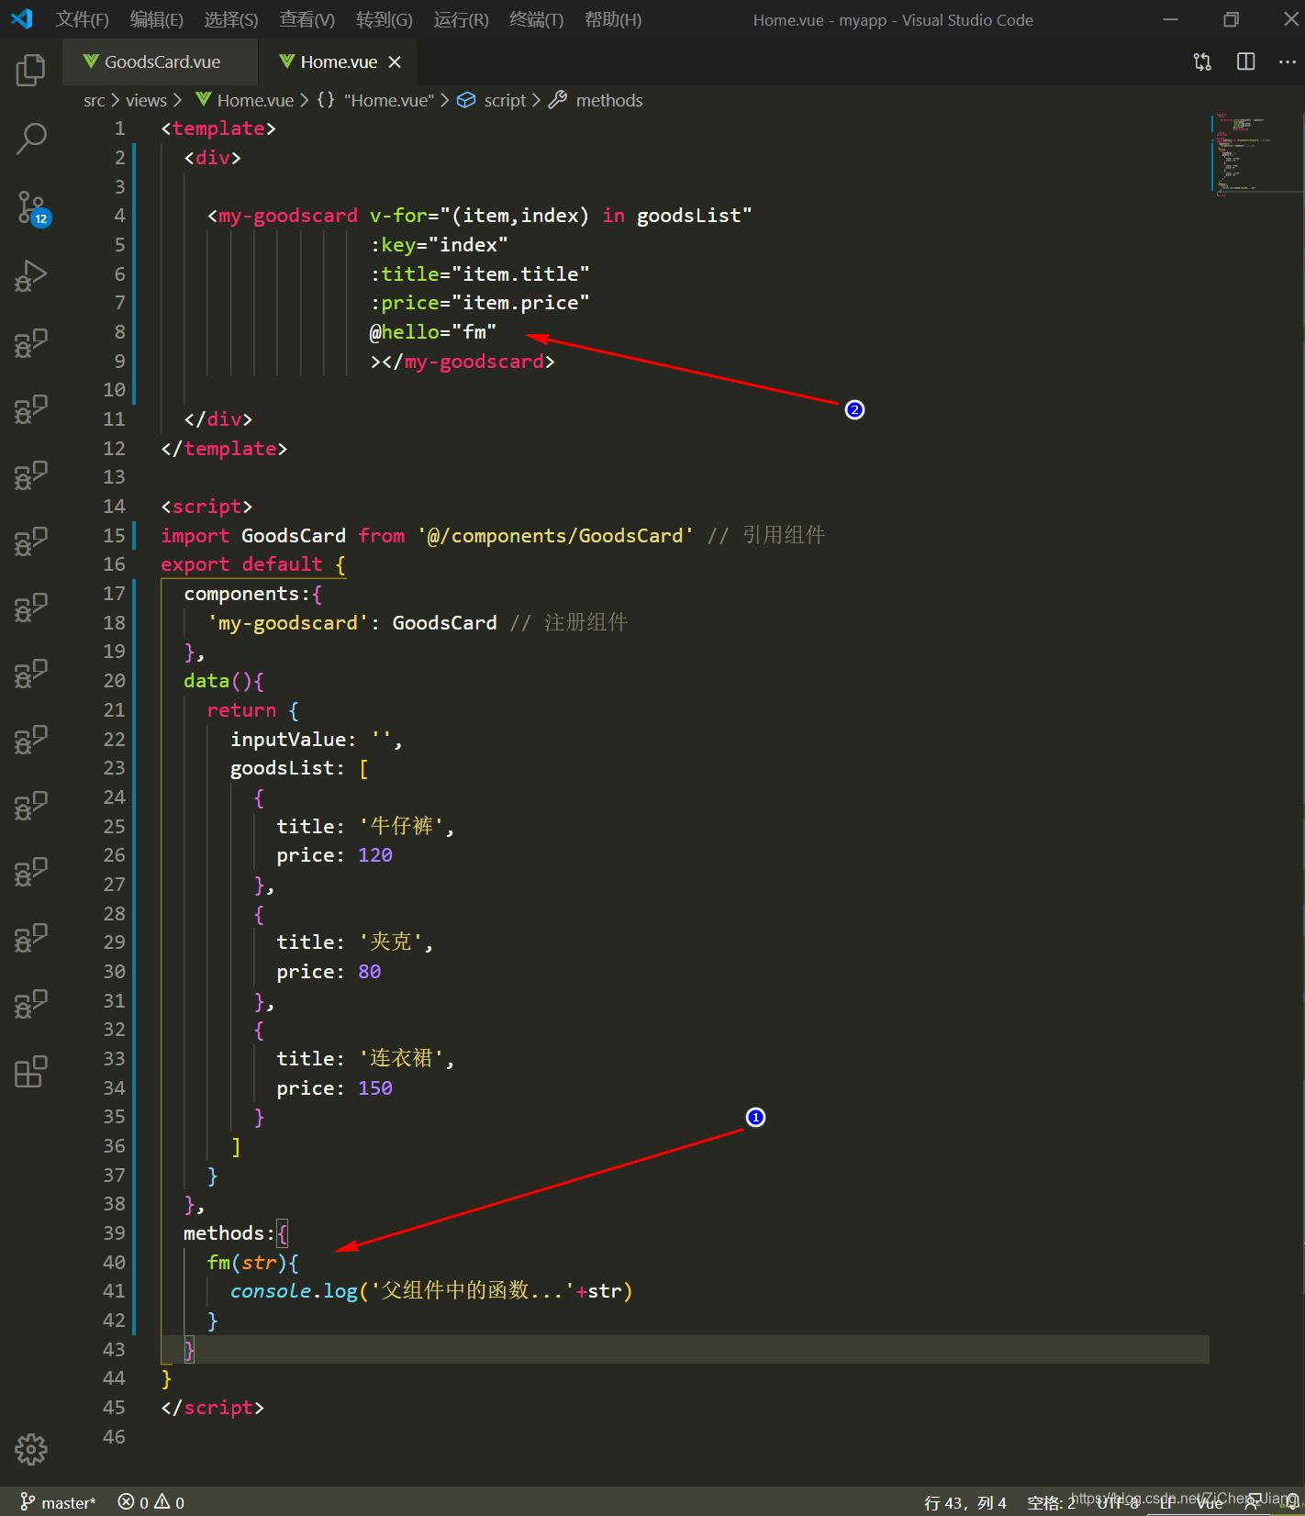Image resolution: width=1305 pixels, height=1516 pixels.
Task: Click the export default keyword line
Action: coord(253,563)
